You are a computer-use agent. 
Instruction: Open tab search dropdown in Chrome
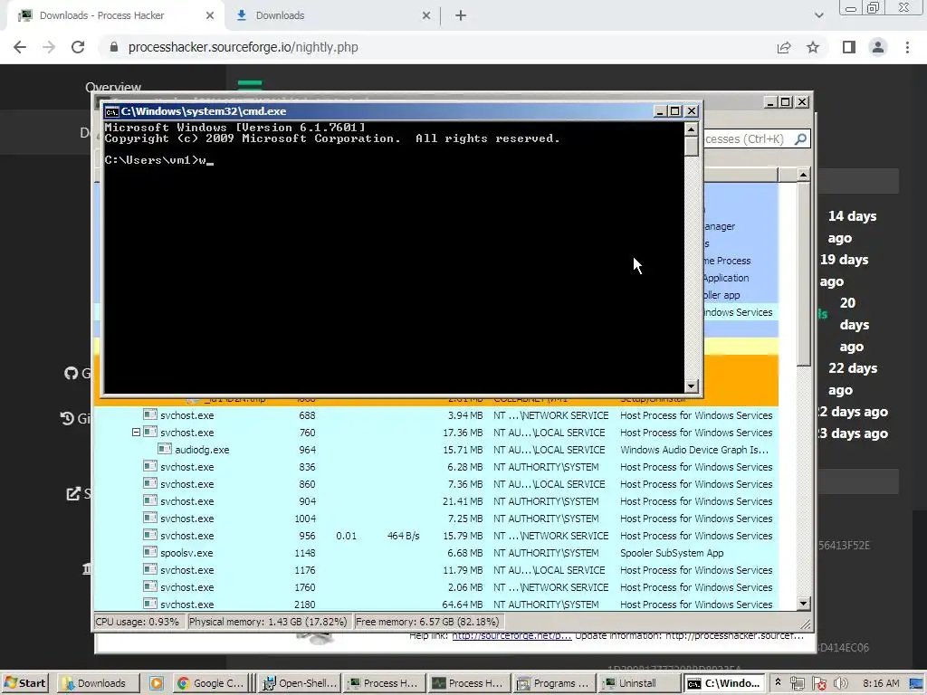point(818,15)
